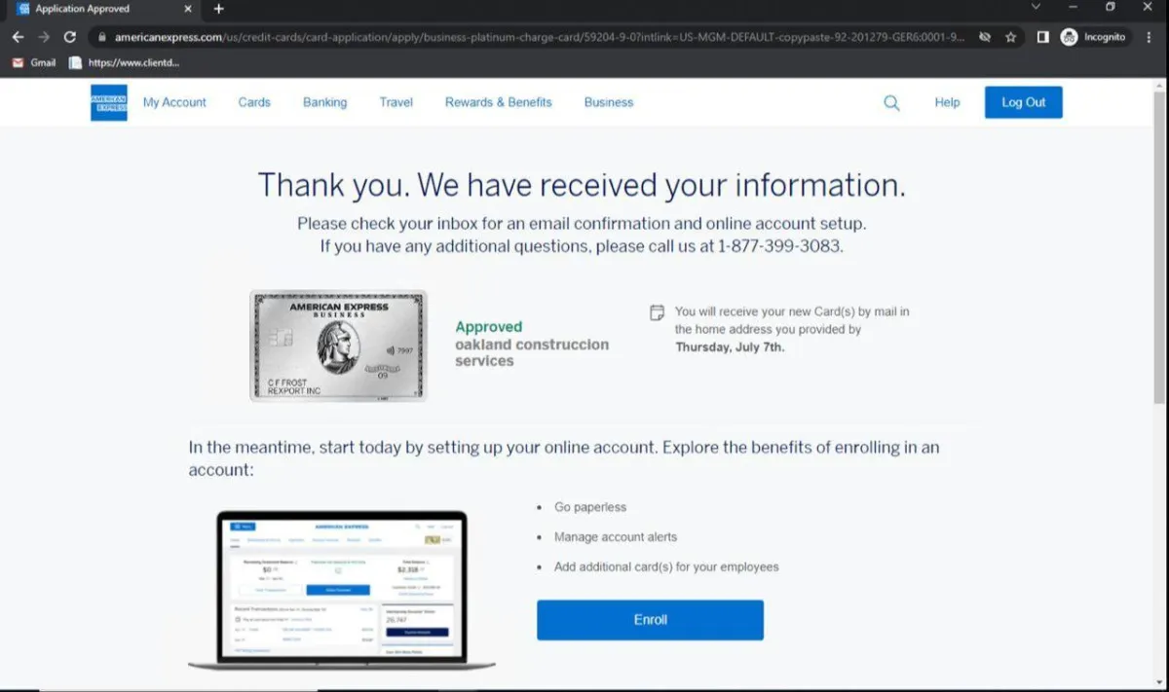Click the Manage account alerts bullet text
This screenshot has height=692, width=1169.
tap(616, 537)
